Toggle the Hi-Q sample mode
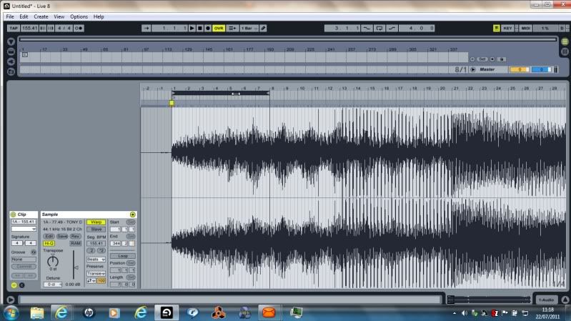The image size is (571, 321). (49, 243)
